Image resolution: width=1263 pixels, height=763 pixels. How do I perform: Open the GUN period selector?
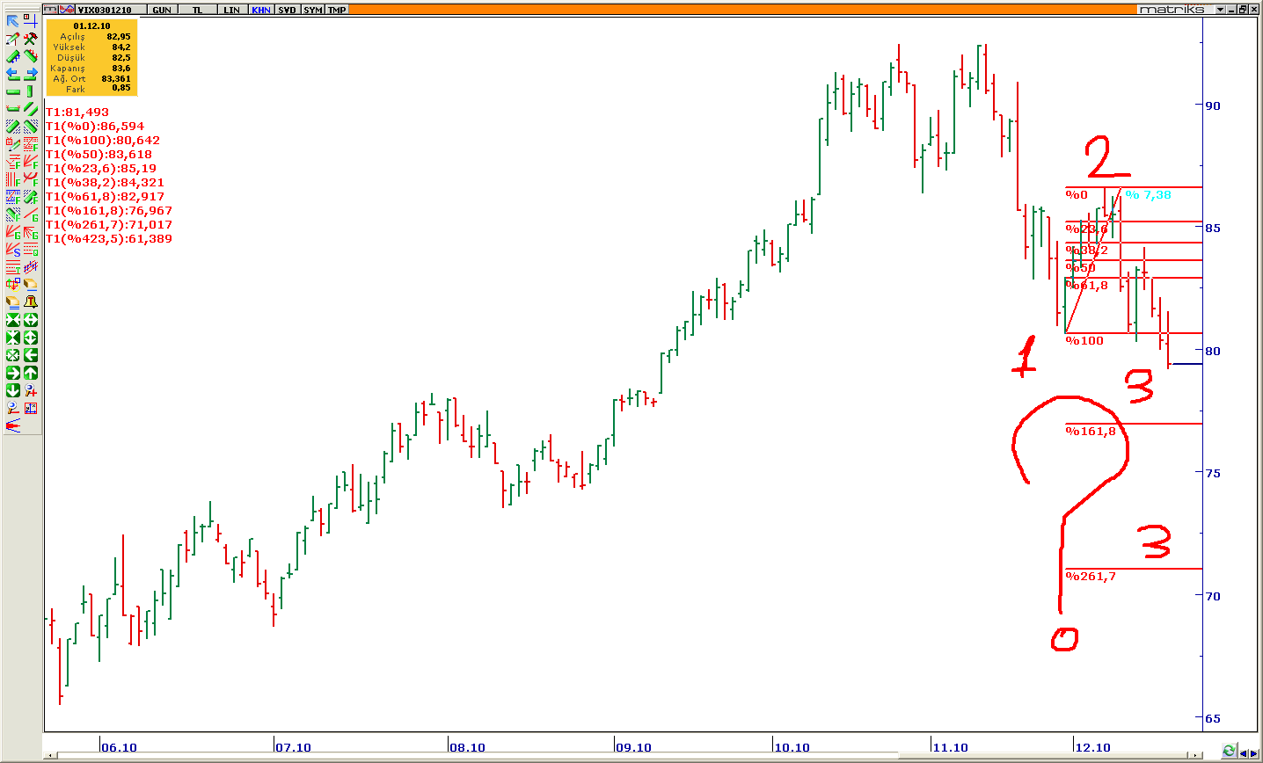tap(162, 10)
